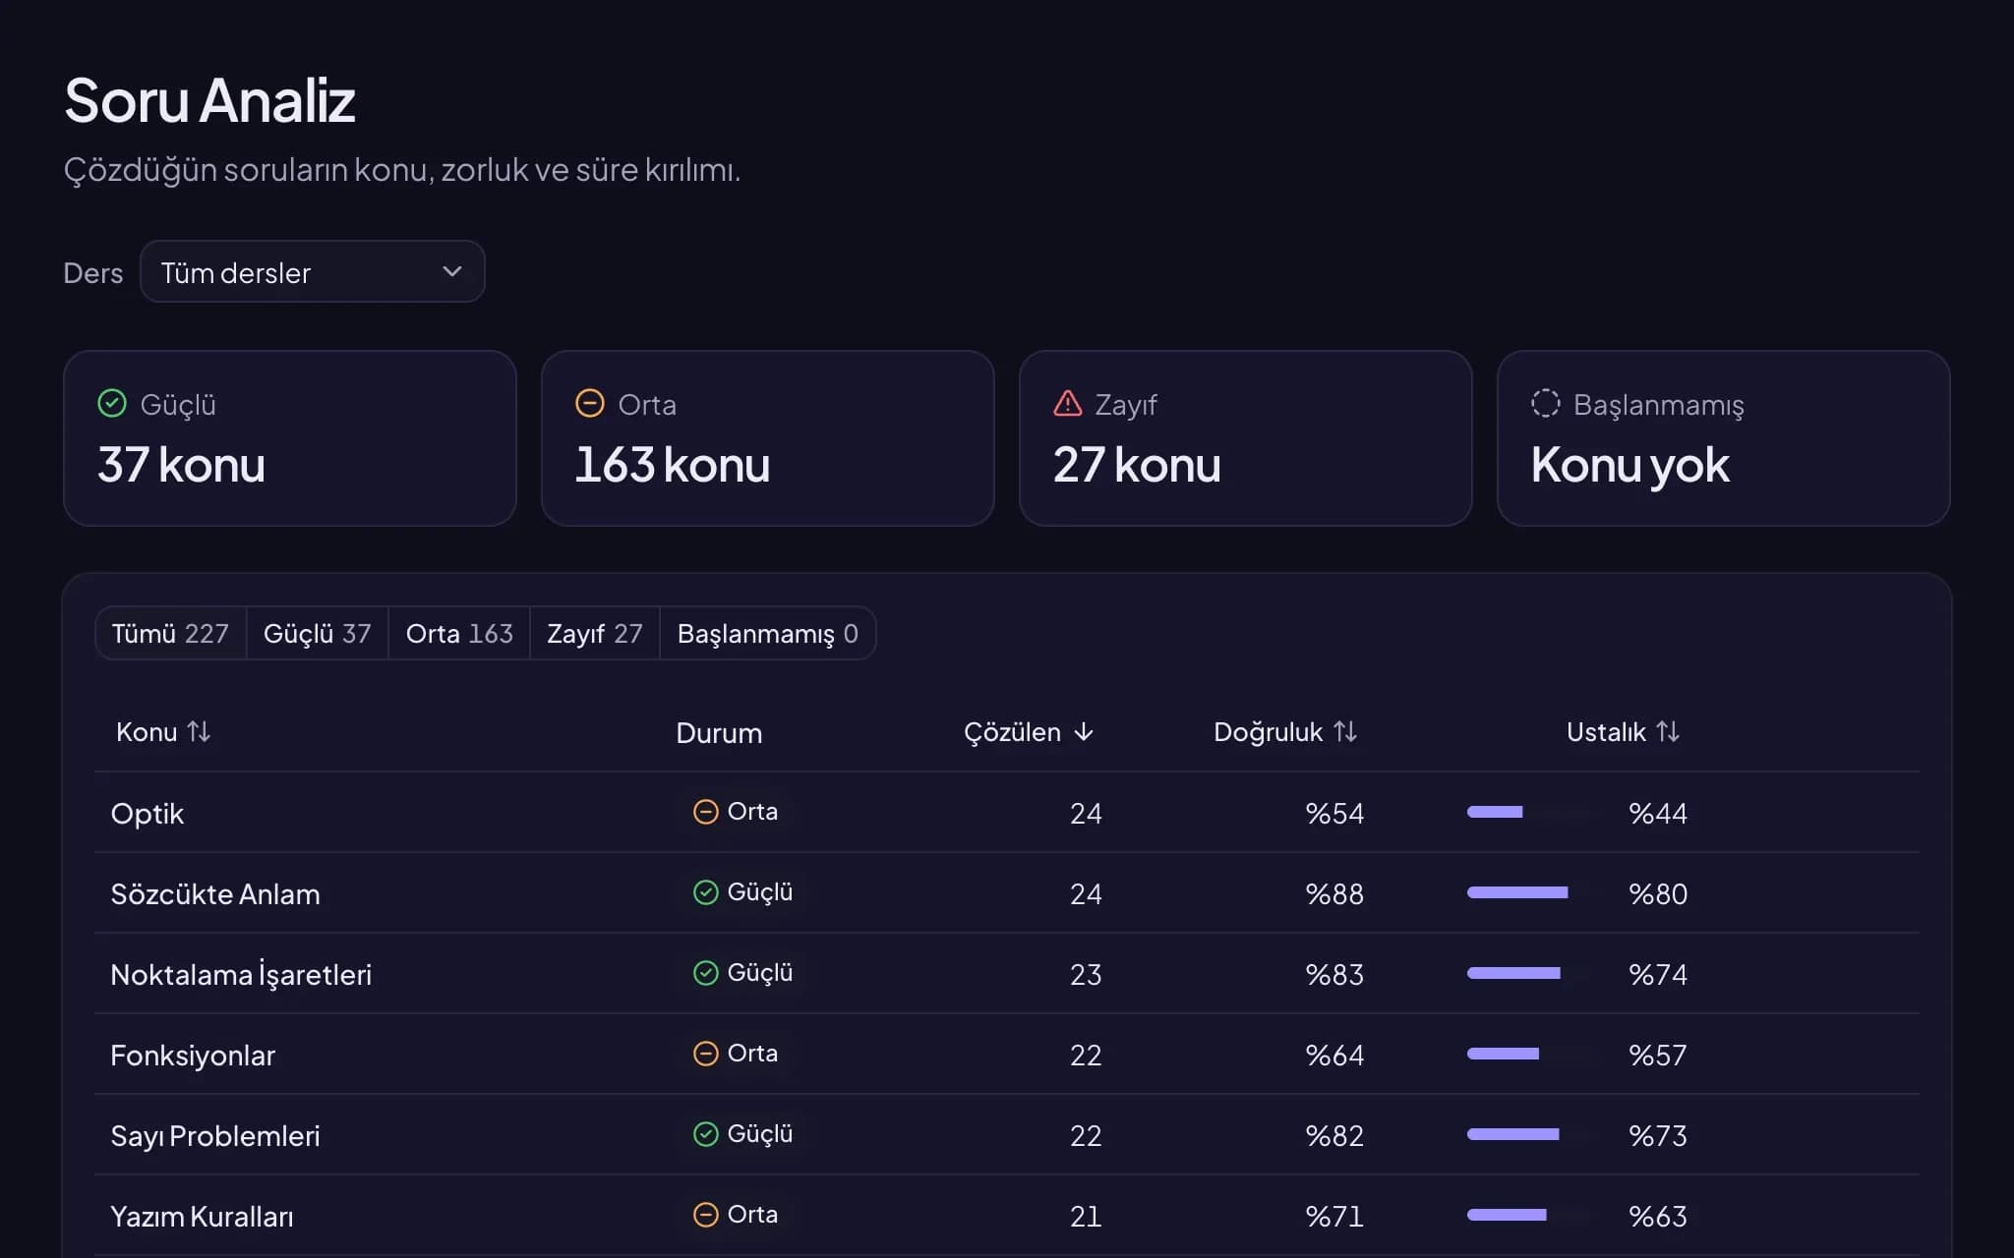2014x1258 pixels.
Task: Open the Orta 163 konu summary card
Action: point(768,438)
